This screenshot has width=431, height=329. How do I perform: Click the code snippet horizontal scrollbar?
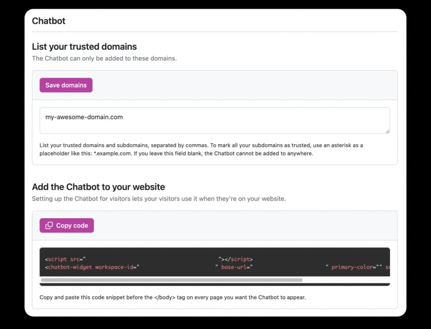pyautogui.click(x=172, y=280)
